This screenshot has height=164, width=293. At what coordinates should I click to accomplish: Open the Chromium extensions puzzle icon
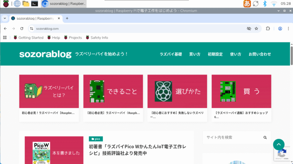pyautogui.click(x=268, y=28)
